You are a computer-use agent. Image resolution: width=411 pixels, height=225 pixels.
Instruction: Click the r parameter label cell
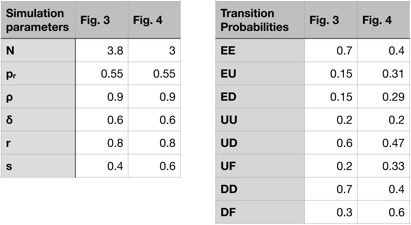38,143
